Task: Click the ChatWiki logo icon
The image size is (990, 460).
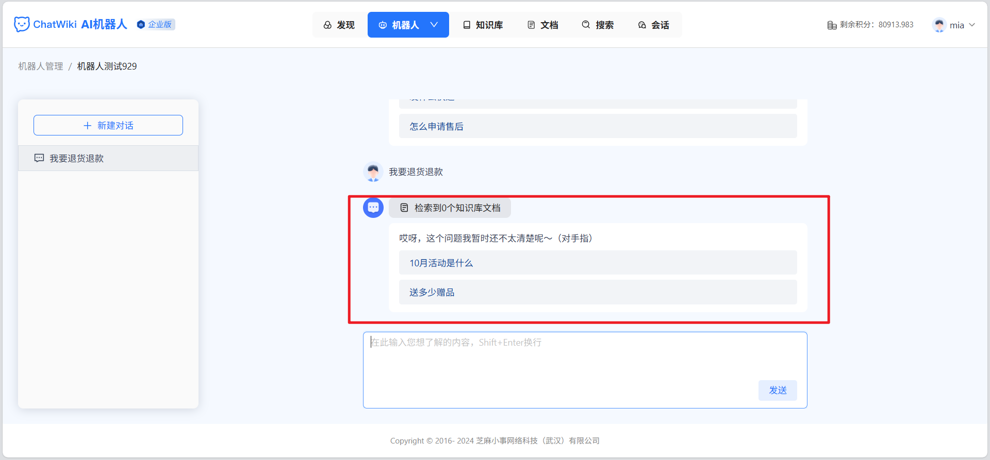Action: 22,24
